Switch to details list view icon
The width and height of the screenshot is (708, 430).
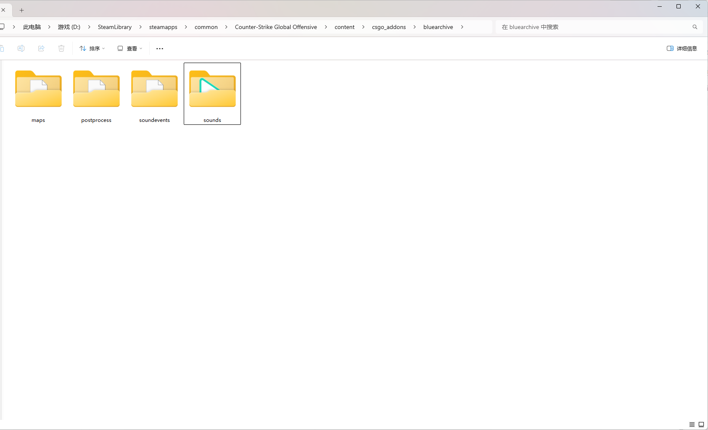692,425
